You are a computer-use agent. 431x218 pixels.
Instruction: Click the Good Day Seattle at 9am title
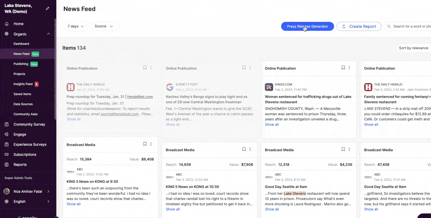[x=385, y=187]
